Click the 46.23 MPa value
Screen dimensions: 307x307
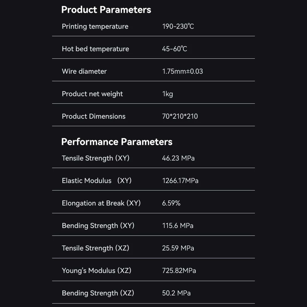[x=178, y=158]
